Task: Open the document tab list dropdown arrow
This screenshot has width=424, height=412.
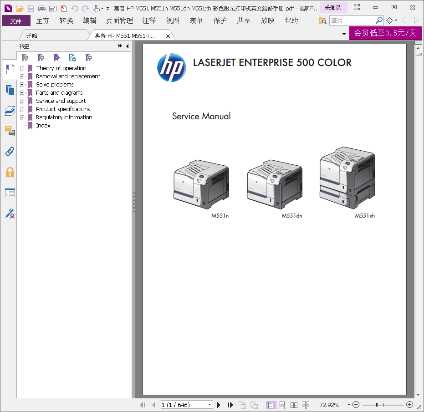Action: tap(344, 34)
